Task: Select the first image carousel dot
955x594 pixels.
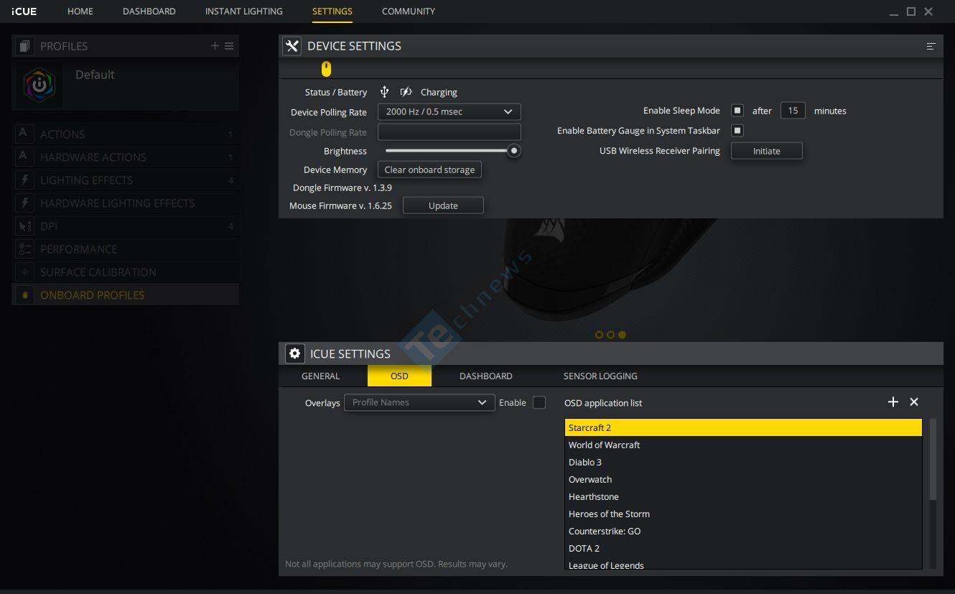Action: tap(599, 335)
